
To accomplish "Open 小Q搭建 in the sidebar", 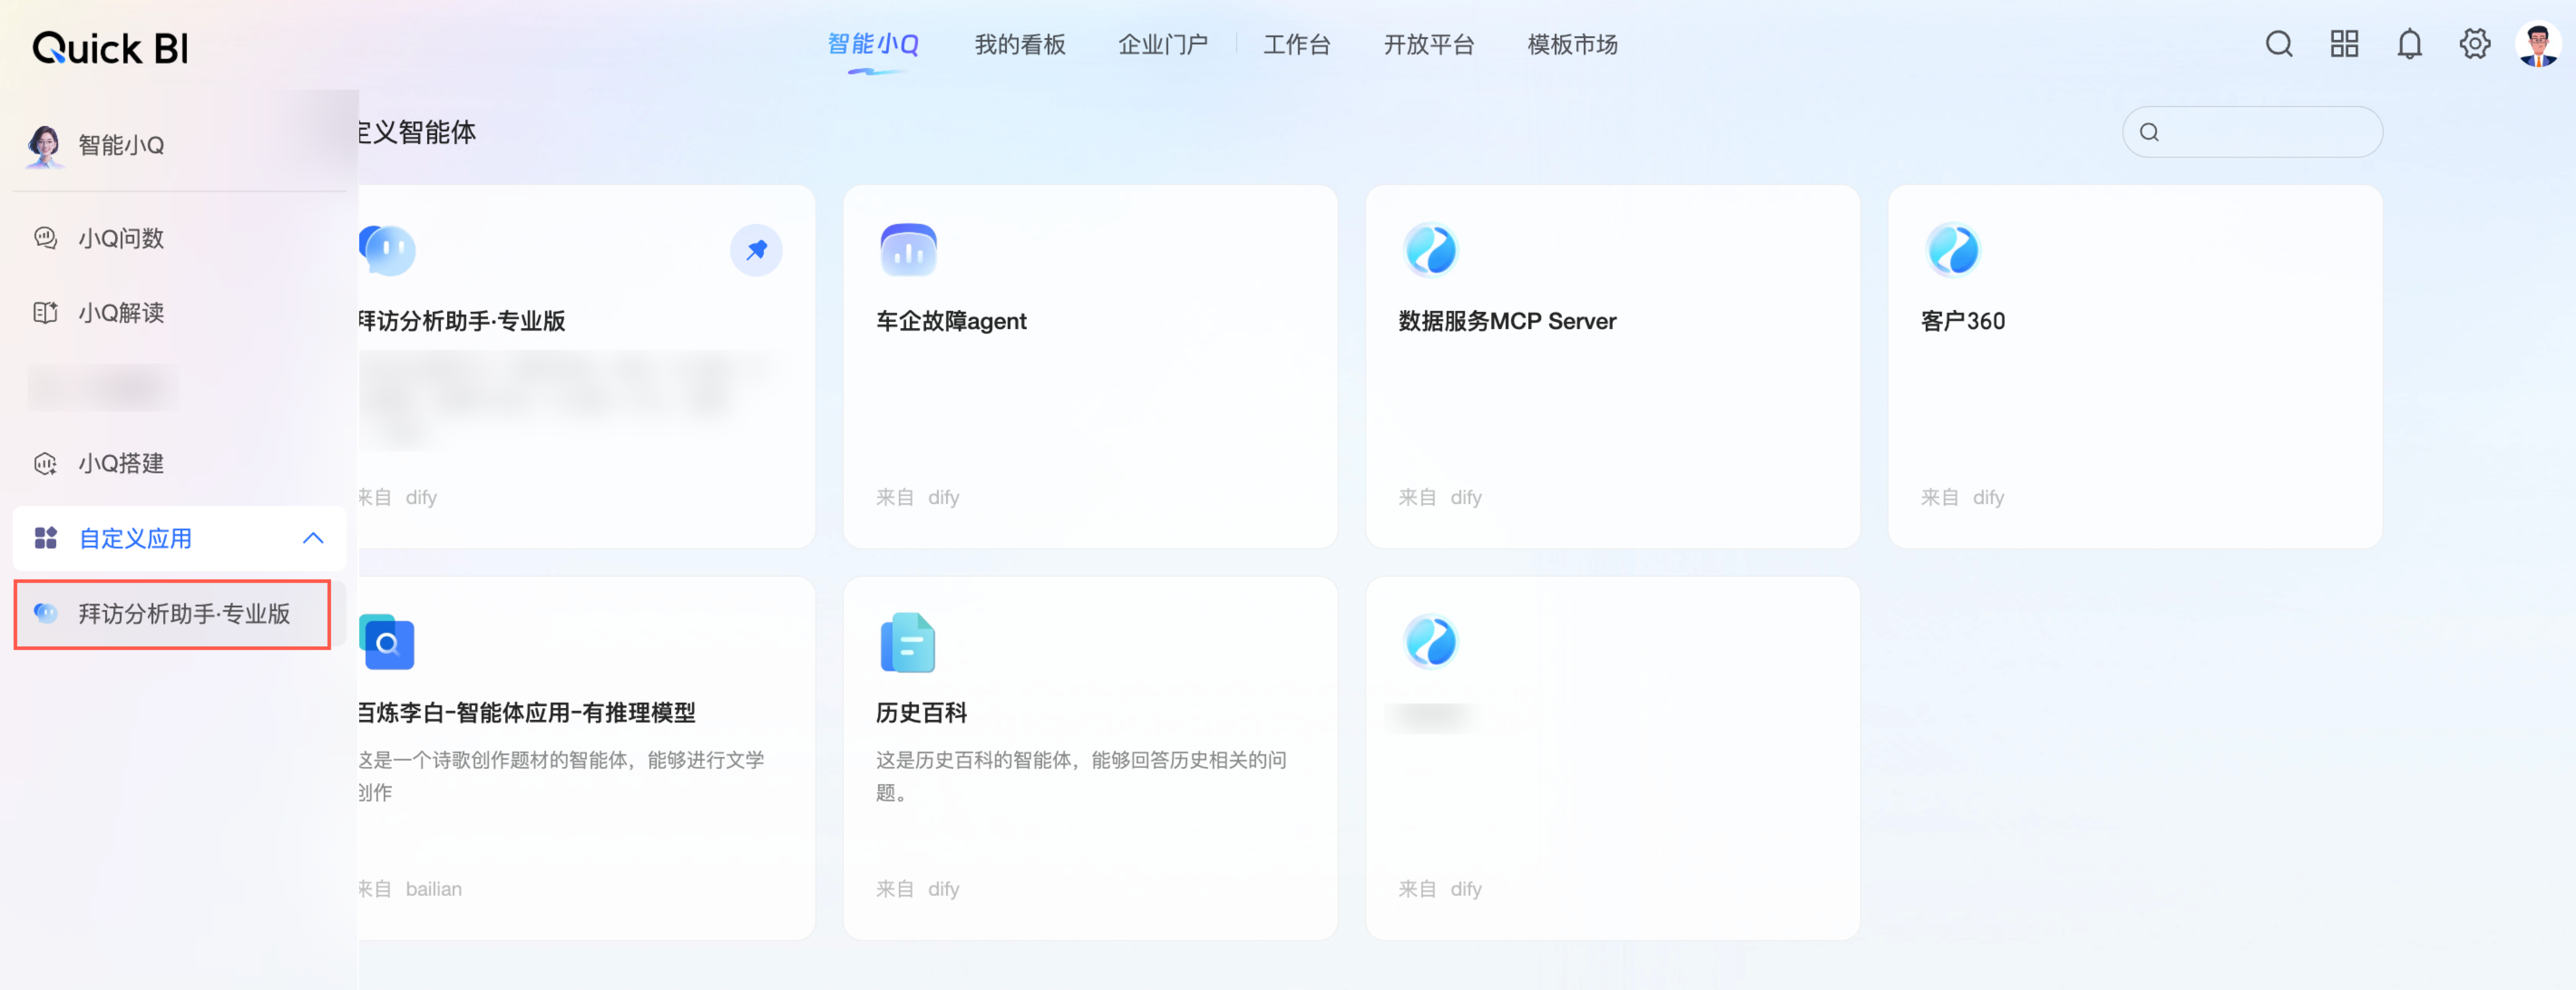I will 120,463.
